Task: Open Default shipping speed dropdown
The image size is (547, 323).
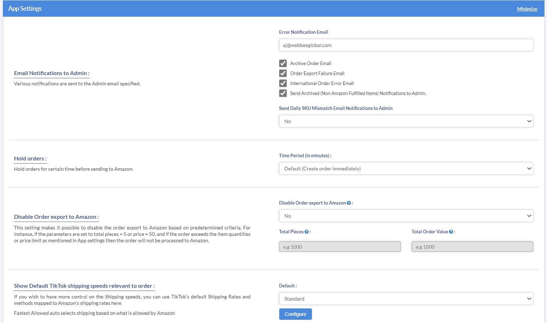Action: (406, 299)
